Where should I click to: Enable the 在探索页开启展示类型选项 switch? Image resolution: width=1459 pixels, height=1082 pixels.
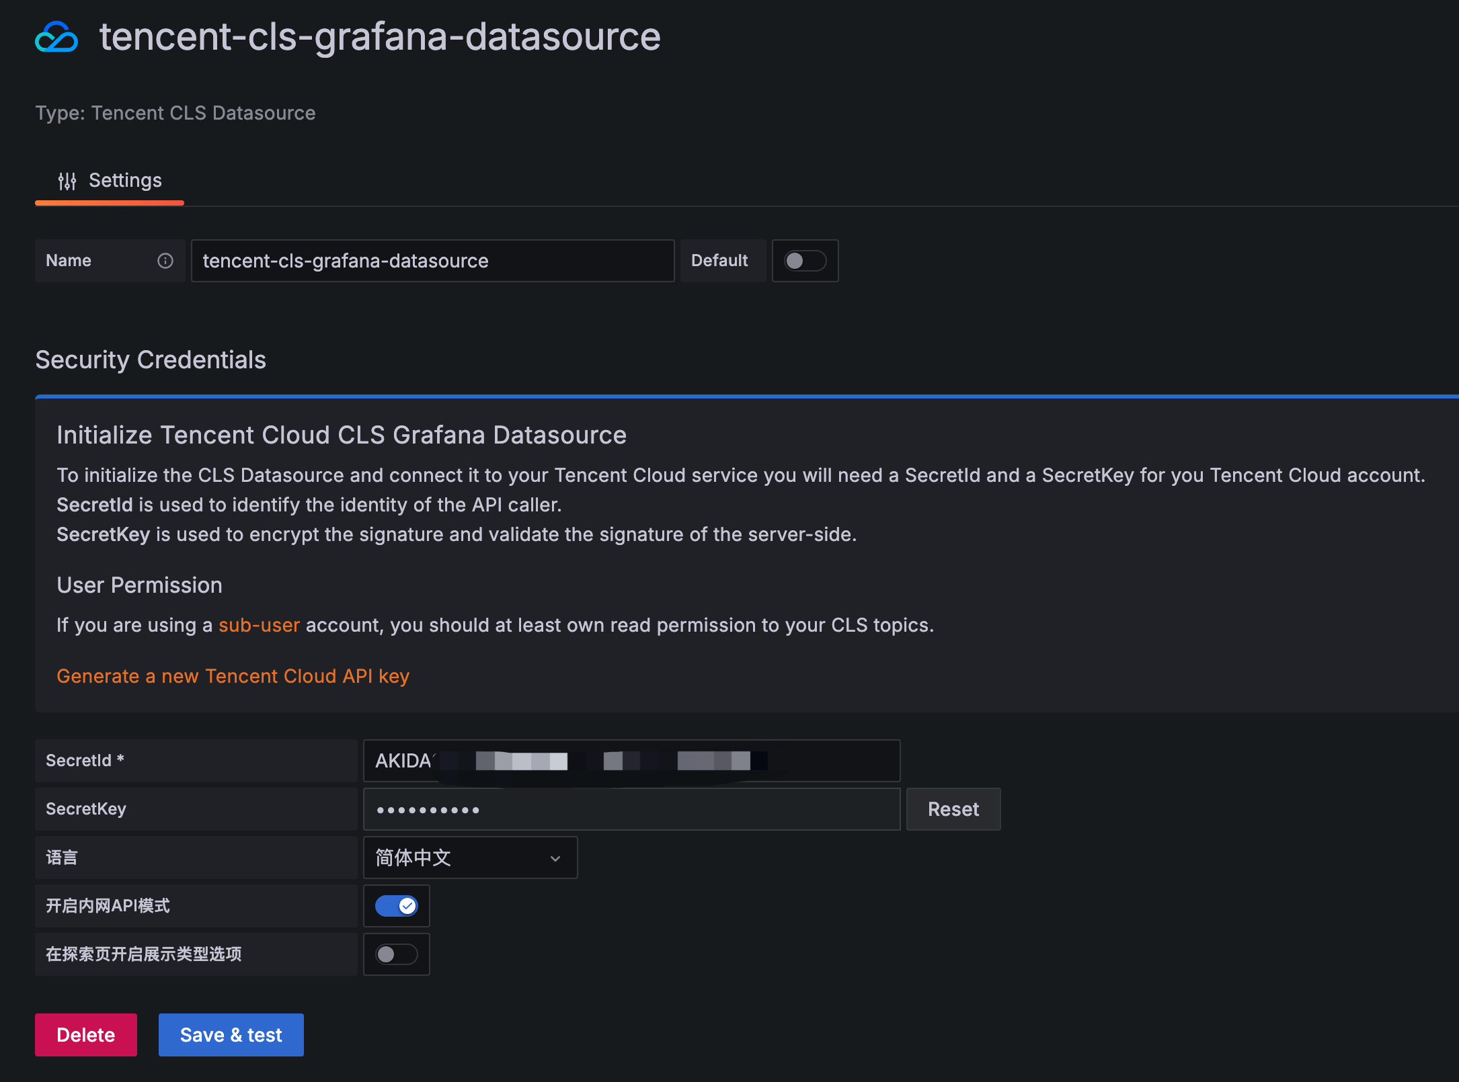coord(397,954)
